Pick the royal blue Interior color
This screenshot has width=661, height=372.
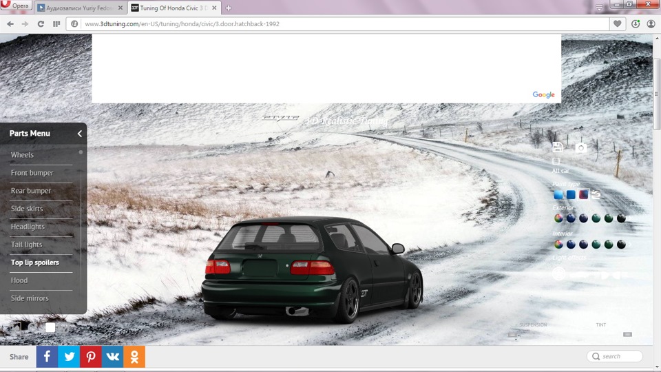tap(571, 244)
